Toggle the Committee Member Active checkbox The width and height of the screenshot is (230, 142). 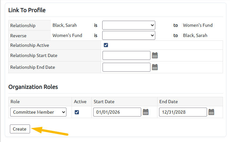77,112
